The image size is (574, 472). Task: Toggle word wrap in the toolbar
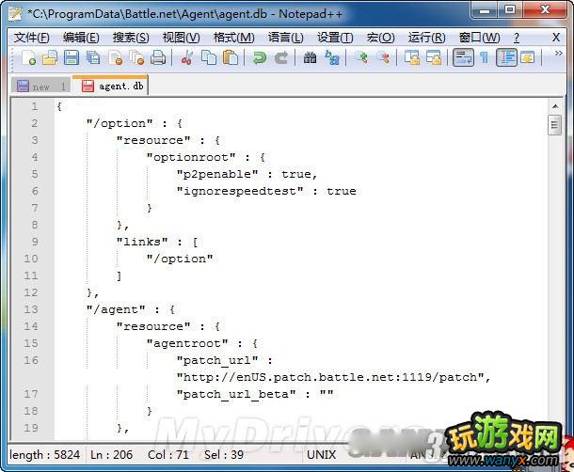pyautogui.click(x=463, y=57)
